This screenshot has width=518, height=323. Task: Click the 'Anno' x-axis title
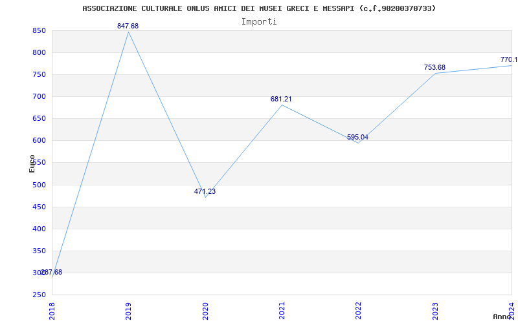click(x=502, y=317)
